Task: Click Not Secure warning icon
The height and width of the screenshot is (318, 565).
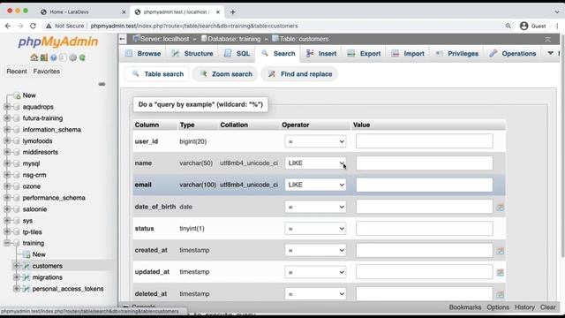Action: (49, 26)
